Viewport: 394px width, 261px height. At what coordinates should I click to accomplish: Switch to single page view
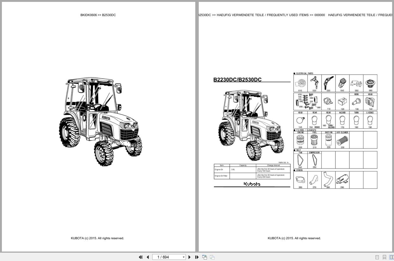coord(377,257)
